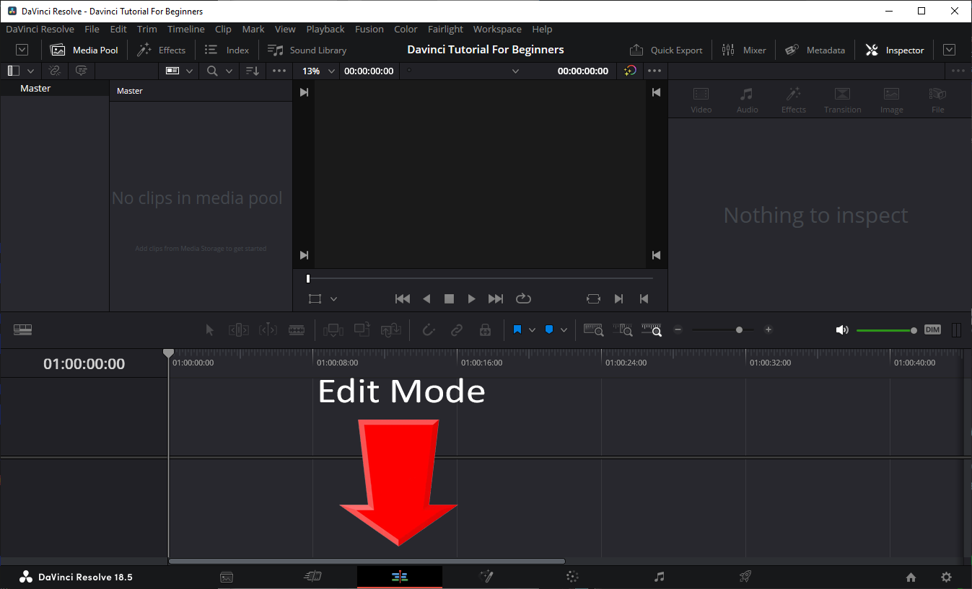The image size is (972, 589).
Task: Open the Trim menu
Action: 146,29
